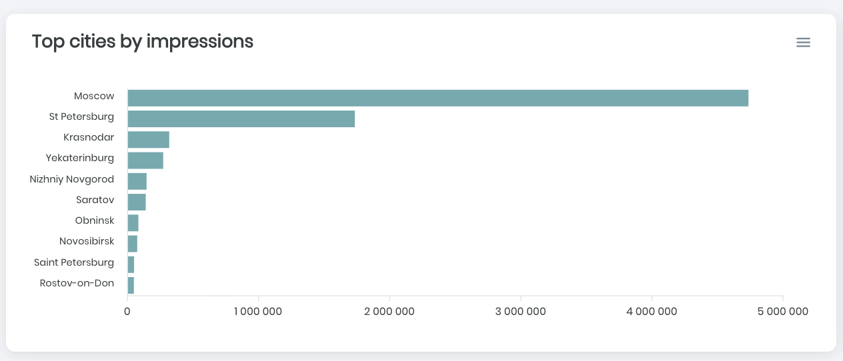The width and height of the screenshot is (843, 361).
Task: Click the Top cities by impressions title
Action: point(143,41)
